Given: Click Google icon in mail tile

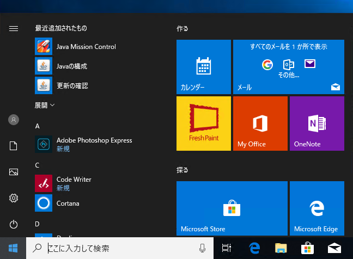Looking at the screenshot, I should 267,65.
